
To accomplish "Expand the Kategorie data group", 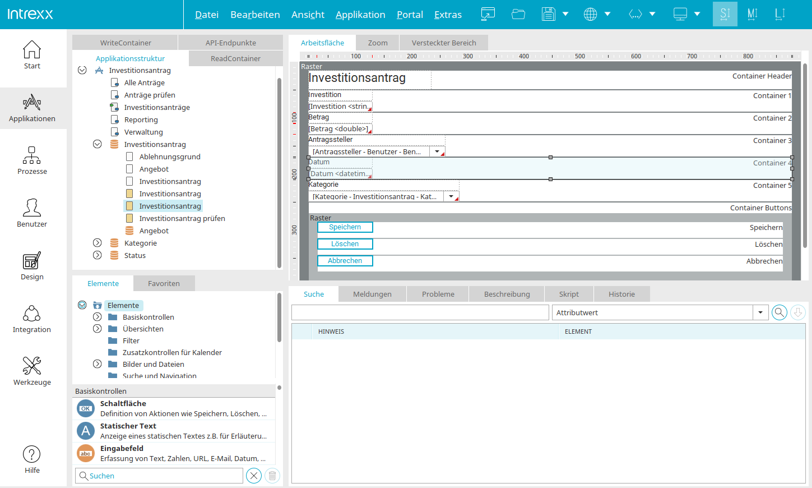I will [x=97, y=243].
